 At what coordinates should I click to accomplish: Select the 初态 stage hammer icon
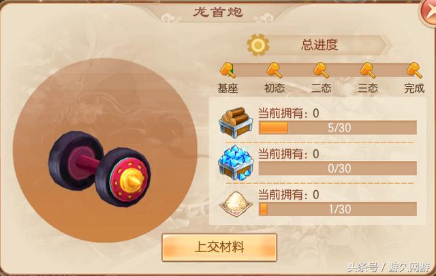tap(275, 70)
